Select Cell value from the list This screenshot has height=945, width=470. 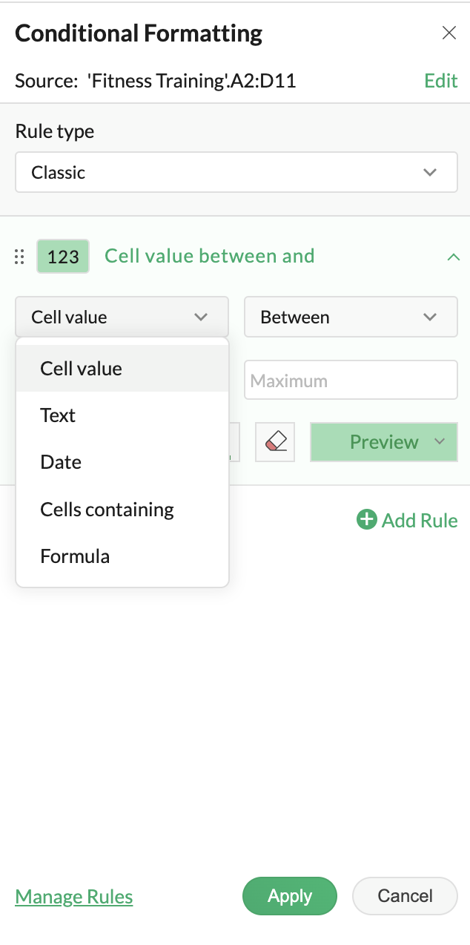coord(82,369)
